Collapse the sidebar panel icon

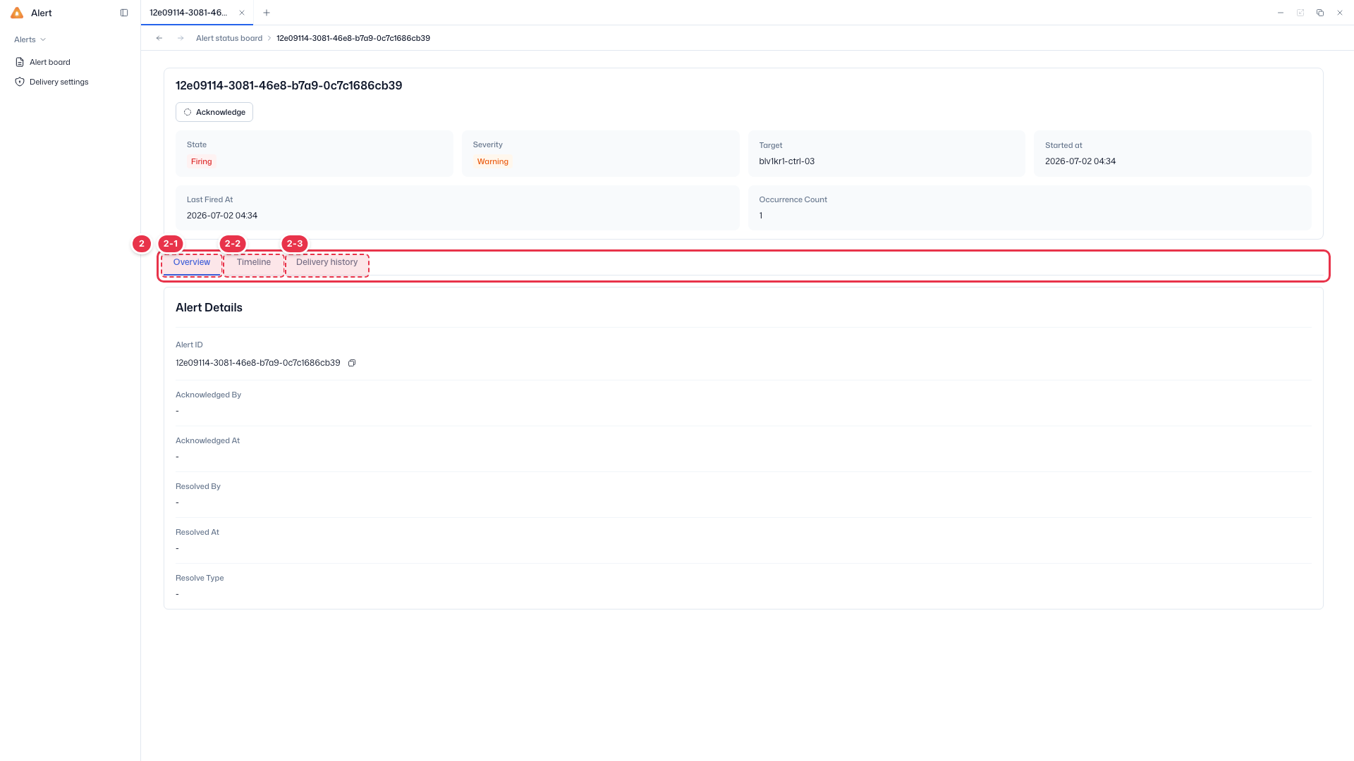point(124,13)
